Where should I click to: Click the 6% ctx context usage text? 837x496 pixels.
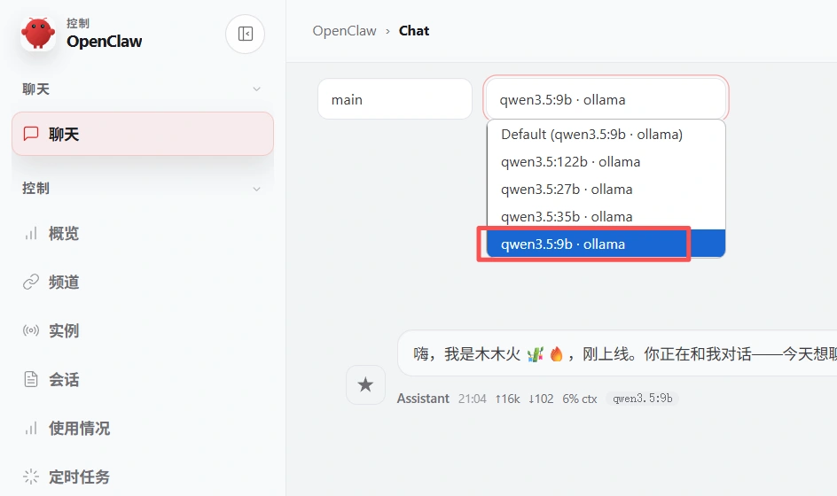(579, 399)
